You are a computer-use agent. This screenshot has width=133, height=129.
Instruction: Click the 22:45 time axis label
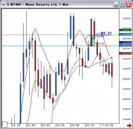click(x=46, y=125)
